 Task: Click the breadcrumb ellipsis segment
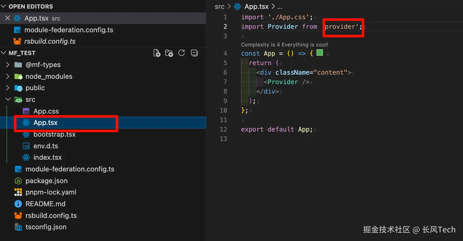280,7
